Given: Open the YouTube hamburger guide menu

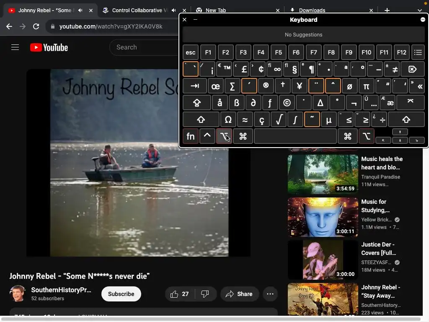Looking at the screenshot, I should tap(15, 47).
